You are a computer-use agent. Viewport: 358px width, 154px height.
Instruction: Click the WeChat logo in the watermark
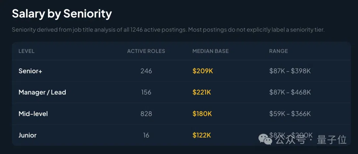[x=266, y=139]
